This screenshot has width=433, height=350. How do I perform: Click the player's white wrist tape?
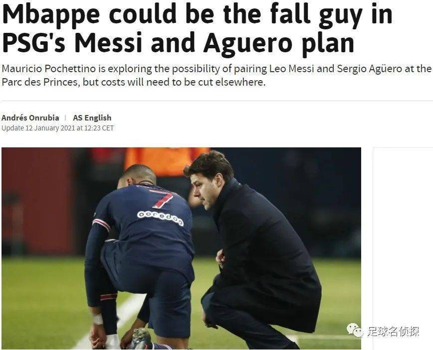point(98,319)
